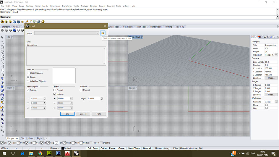
Task: Open the Name dropdown in the Insert dialog
Action: click(97, 33)
